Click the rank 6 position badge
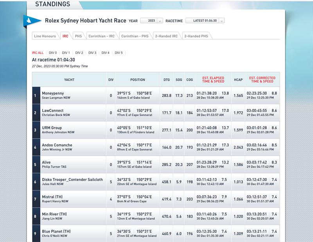313x242 pixels. click(36, 182)
